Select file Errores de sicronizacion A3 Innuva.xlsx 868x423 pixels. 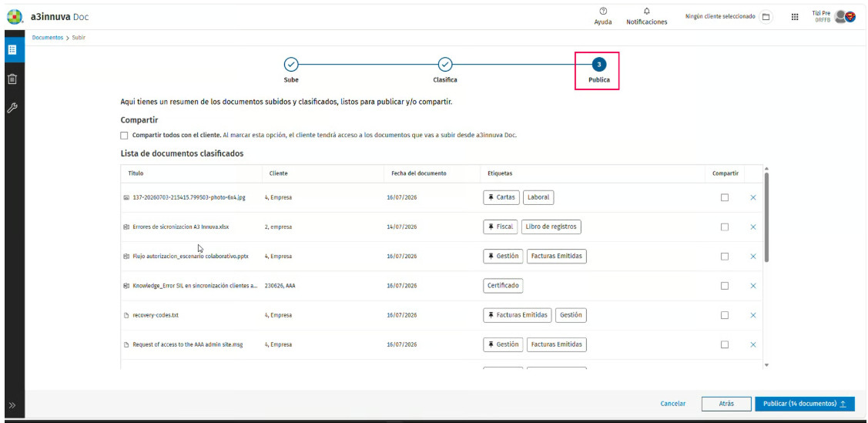(180, 227)
